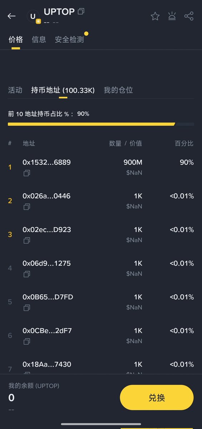Open the 安全检测 tab

(69, 39)
